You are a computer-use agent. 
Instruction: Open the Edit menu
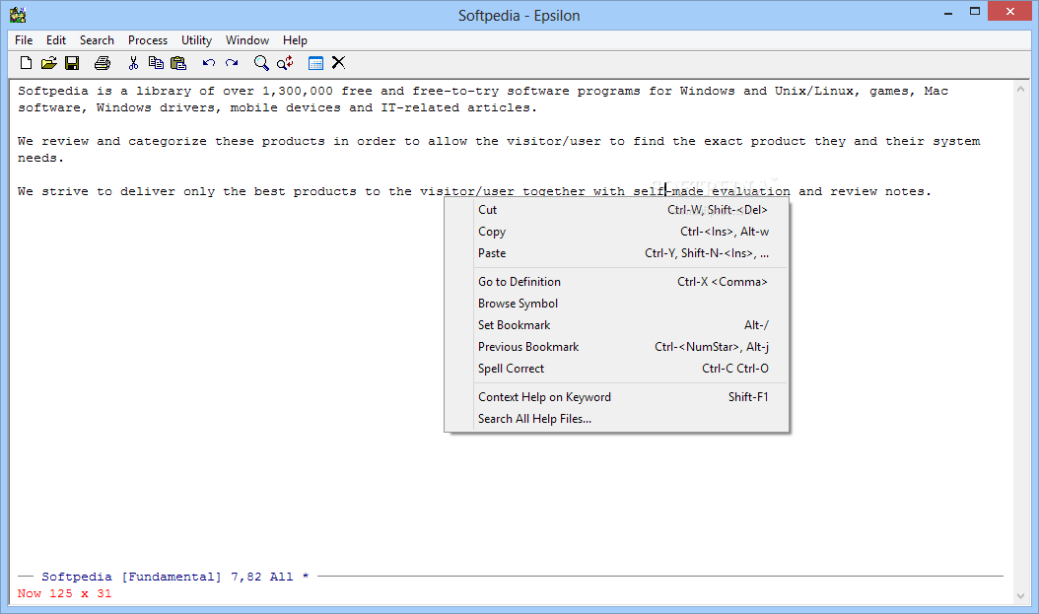[55, 40]
